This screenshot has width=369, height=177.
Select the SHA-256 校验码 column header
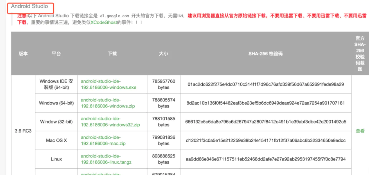click(x=266, y=54)
